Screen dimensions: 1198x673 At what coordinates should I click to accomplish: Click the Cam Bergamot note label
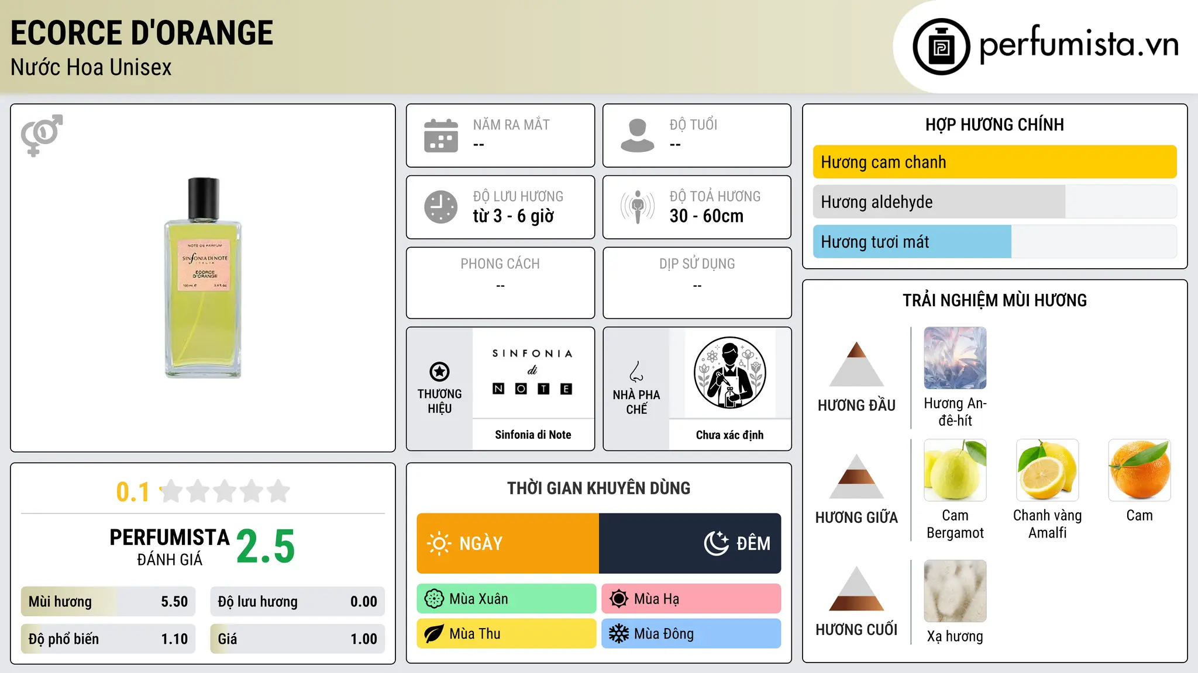(955, 524)
